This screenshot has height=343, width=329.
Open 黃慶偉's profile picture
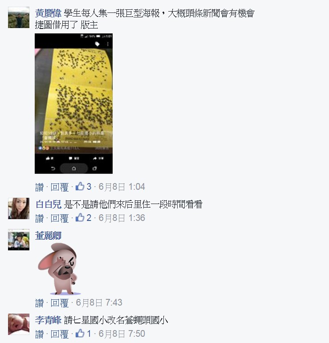pyautogui.click(x=19, y=17)
